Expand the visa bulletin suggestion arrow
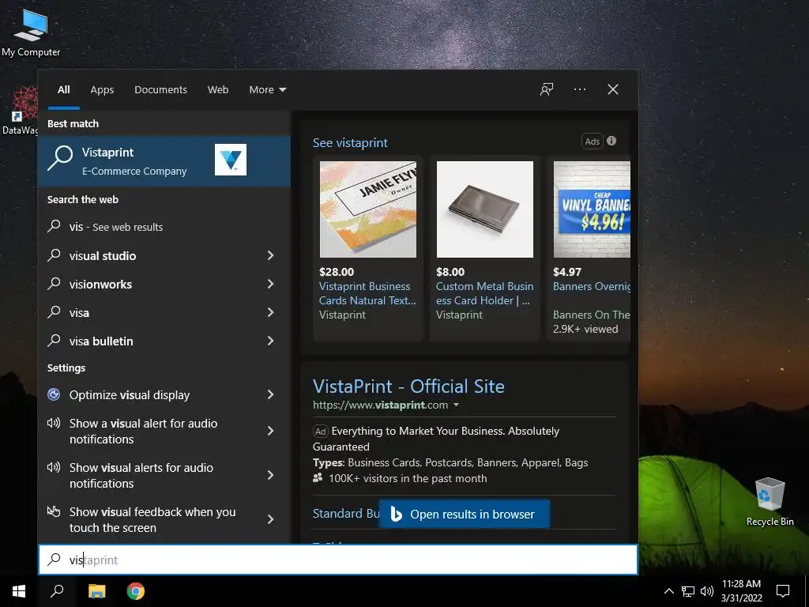This screenshot has width=809, height=607. tap(270, 341)
